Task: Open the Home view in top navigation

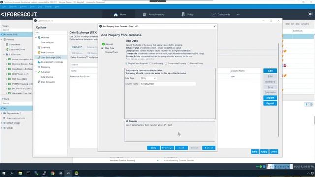Action: click(120, 14)
